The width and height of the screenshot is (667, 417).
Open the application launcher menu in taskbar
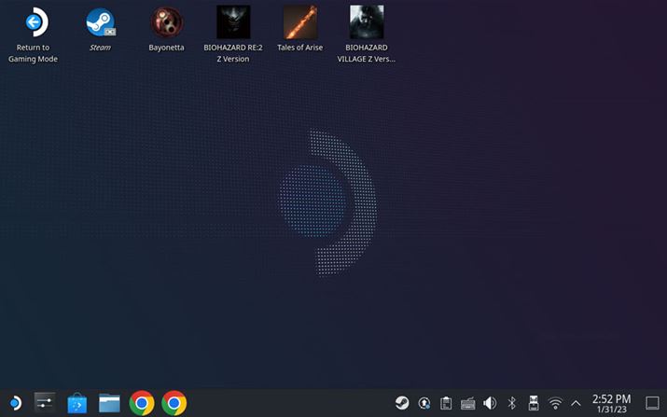[14, 403]
